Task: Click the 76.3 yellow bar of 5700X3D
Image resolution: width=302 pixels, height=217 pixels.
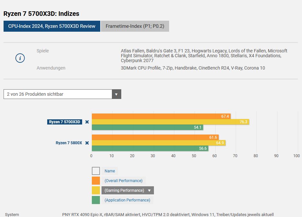Action: pos(170,122)
